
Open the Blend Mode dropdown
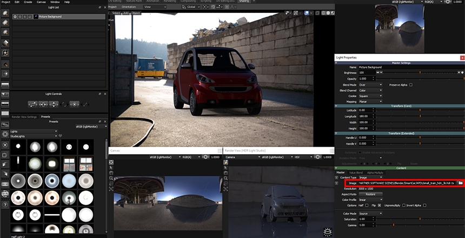point(370,85)
